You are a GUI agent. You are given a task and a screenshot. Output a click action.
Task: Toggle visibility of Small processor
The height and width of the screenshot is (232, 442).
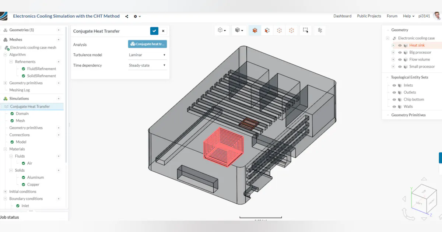(400, 67)
